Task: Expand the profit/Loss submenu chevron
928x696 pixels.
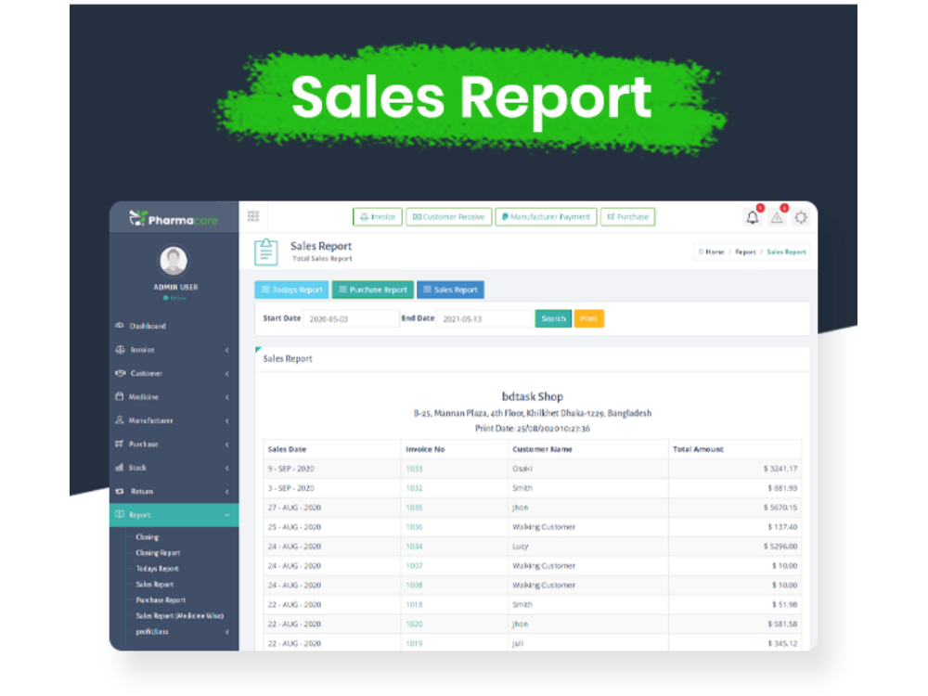Action: [x=227, y=632]
